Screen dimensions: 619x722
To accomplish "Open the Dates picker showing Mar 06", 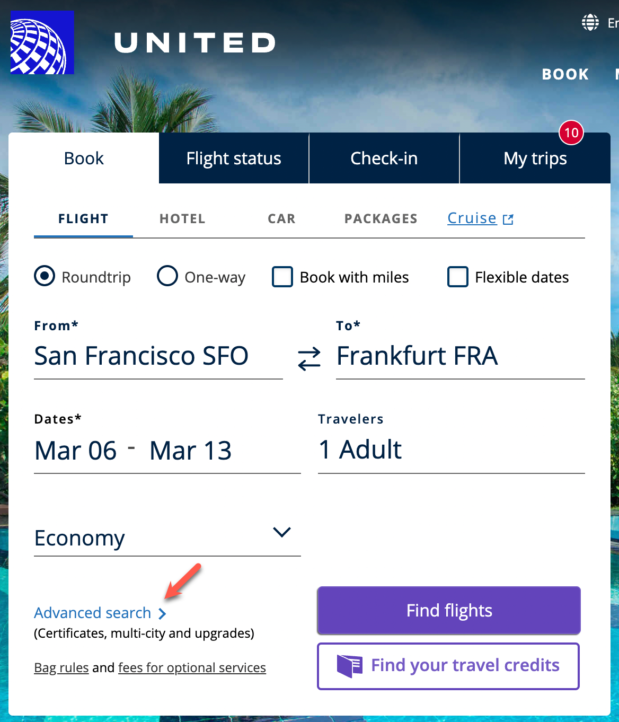I will pos(75,451).
